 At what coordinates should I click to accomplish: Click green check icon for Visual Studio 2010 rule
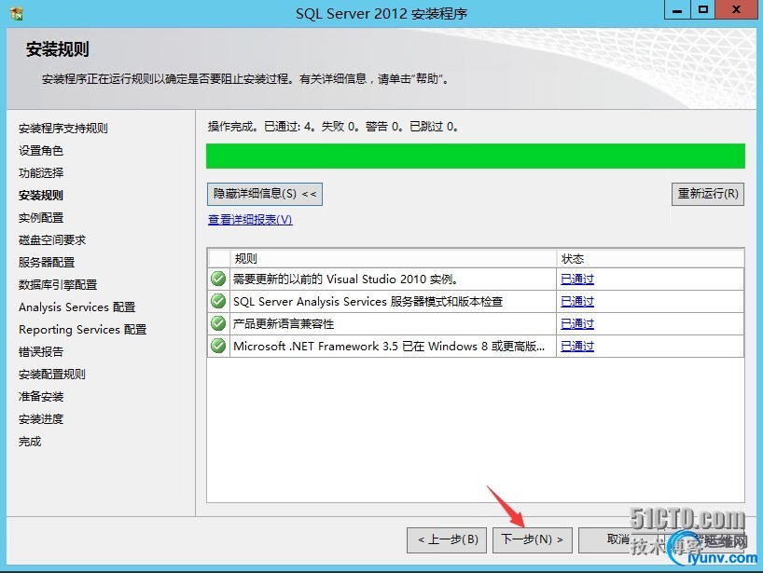218,279
